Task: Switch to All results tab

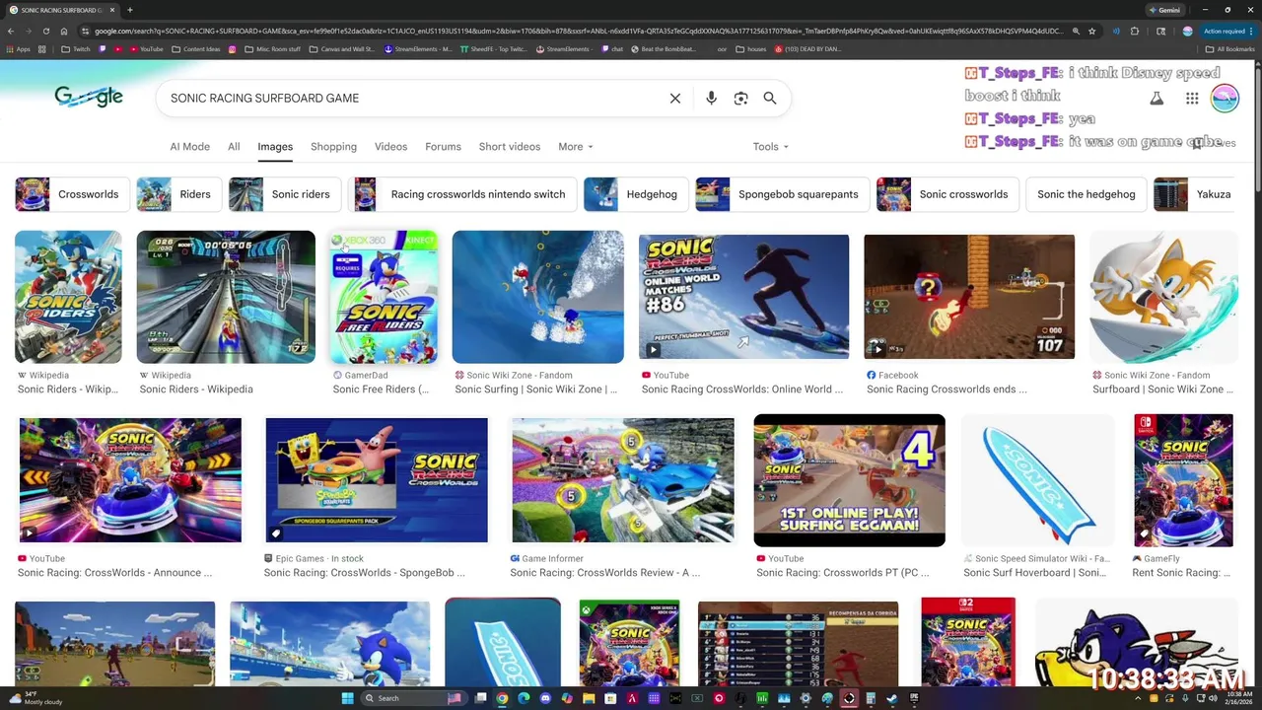Action: tap(234, 147)
